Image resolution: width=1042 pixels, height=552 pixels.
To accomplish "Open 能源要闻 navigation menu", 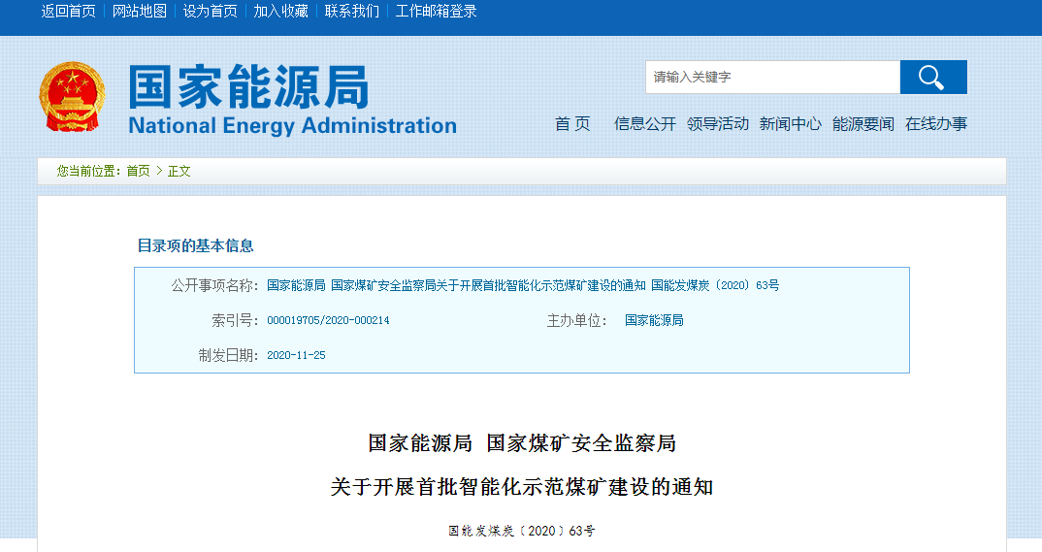I will (x=863, y=123).
